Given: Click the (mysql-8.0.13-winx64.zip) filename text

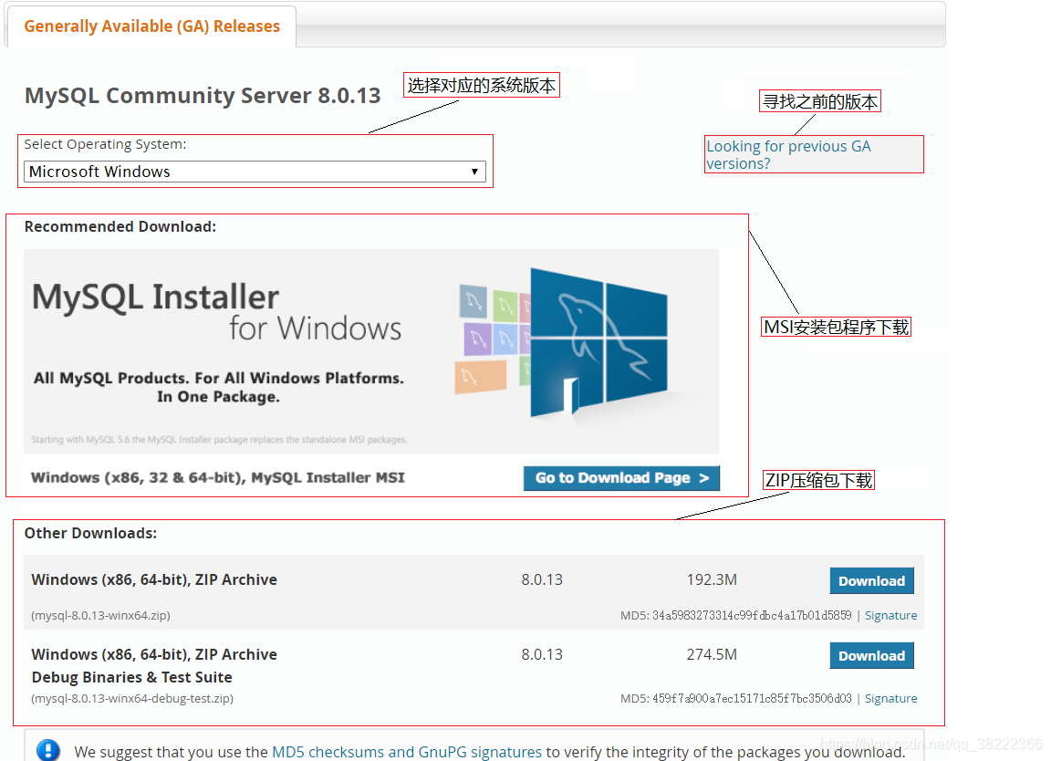Looking at the screenshot, I should [x=100, y=616].
